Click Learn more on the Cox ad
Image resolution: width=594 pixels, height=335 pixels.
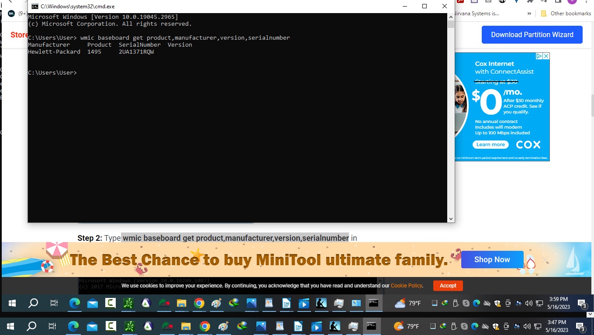[x=490, y=144]
